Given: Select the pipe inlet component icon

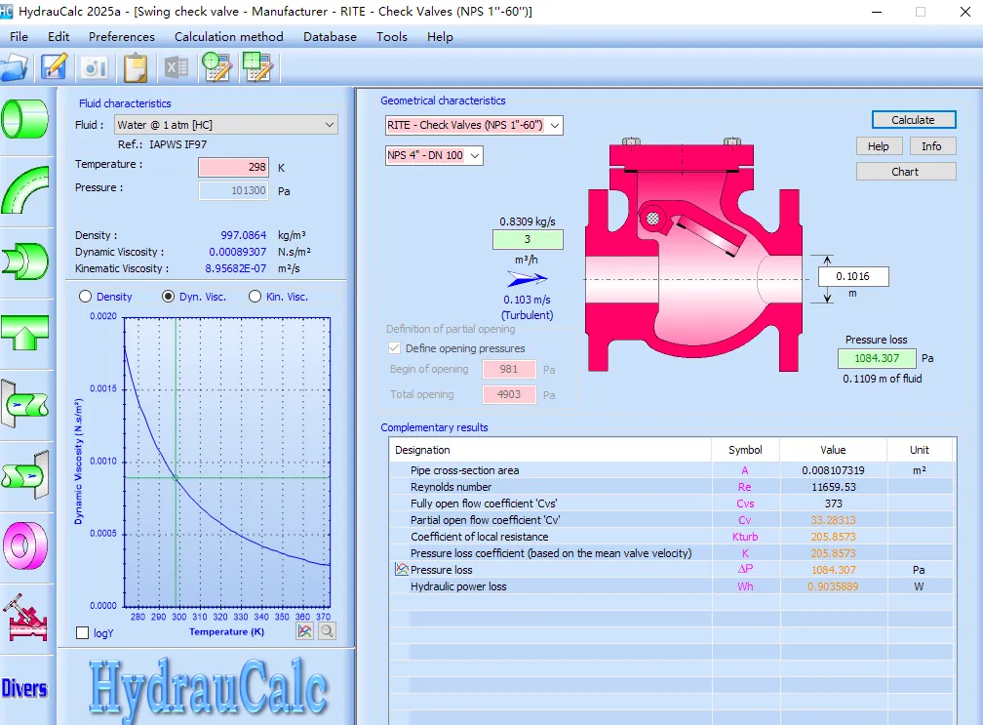Looking at the screenshot, I should pyautogui.click(x=25, y=404).
